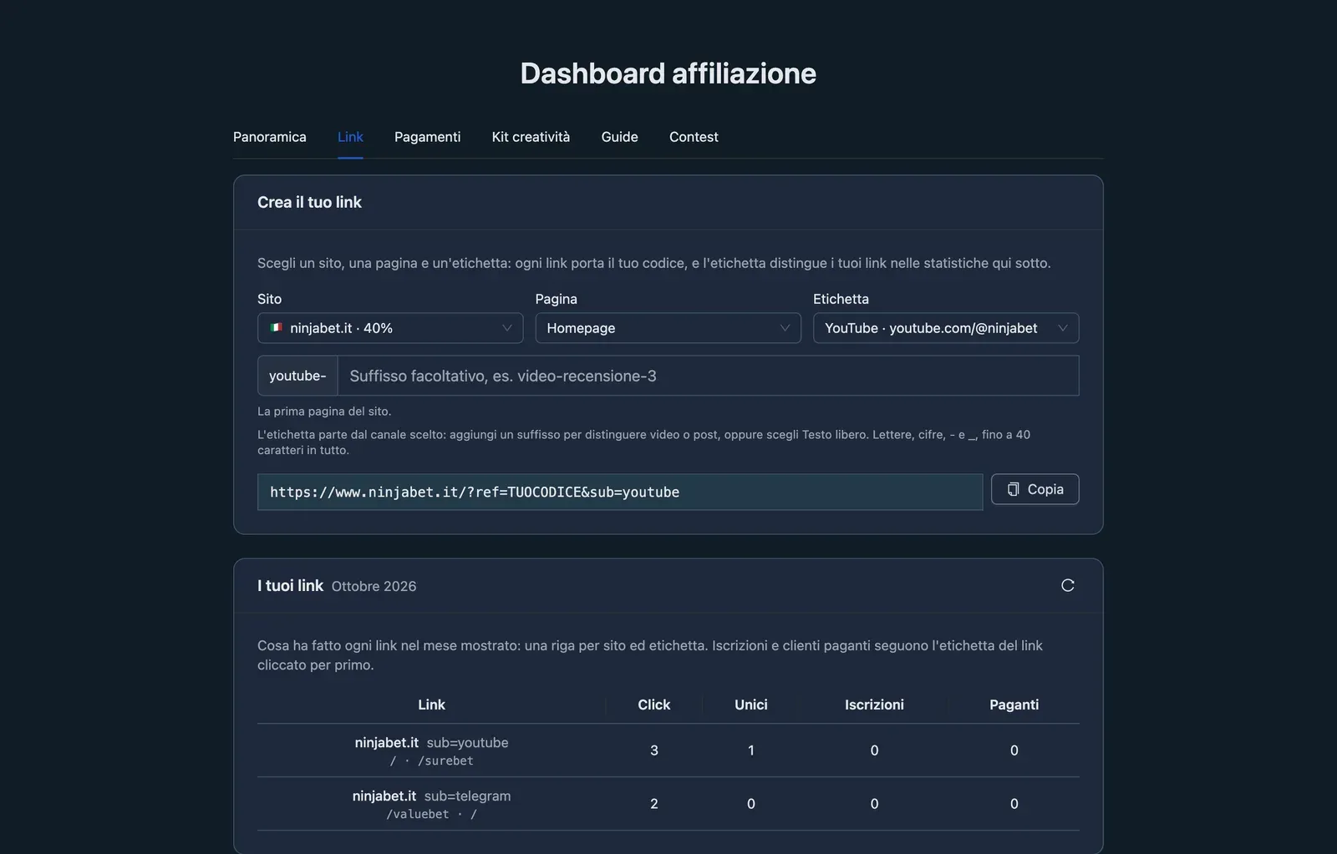Click the Link column header
Image resolution: width=1337 pixels, height=854 pixels.
[x=431, y=705]
